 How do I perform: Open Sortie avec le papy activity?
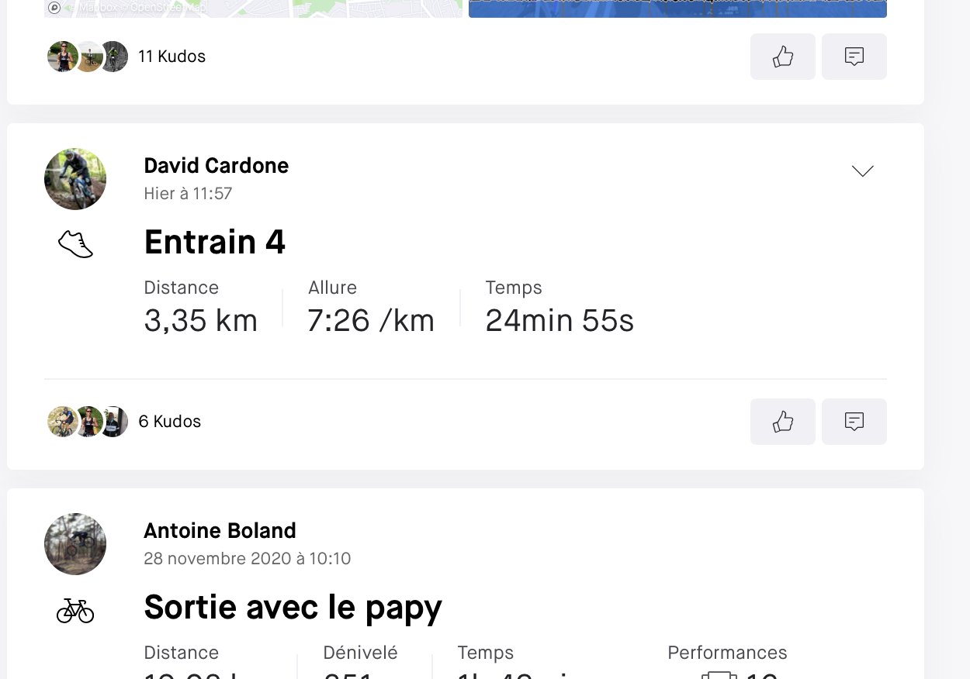pos(293,608)
